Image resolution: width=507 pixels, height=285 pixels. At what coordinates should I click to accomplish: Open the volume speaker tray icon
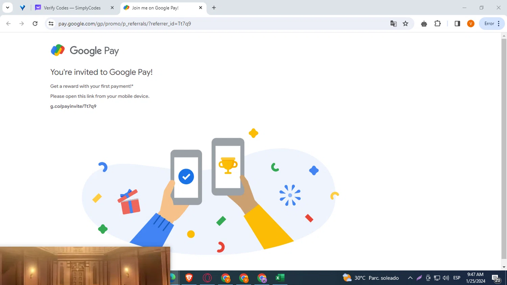pyautogui.click(x=446, y=278)
